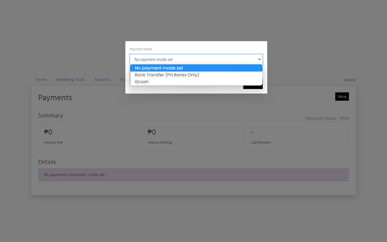Select the Amount Paid summary card
Image resolution: width=387 pixels, height=242 pixels.
pyautogui.click(x=90, y=137)
